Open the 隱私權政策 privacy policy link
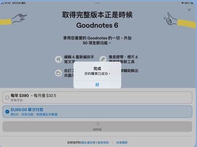197x147 pixels. point(88,142)
